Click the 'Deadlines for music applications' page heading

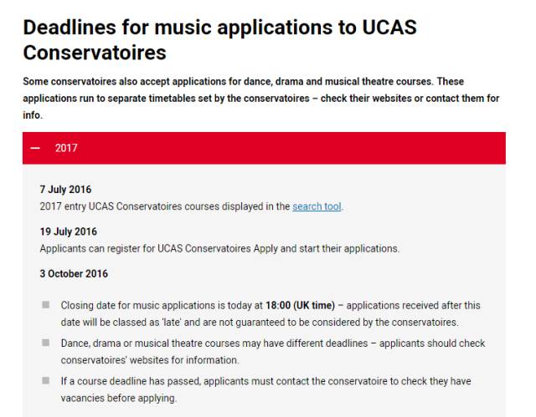(219, 39)
